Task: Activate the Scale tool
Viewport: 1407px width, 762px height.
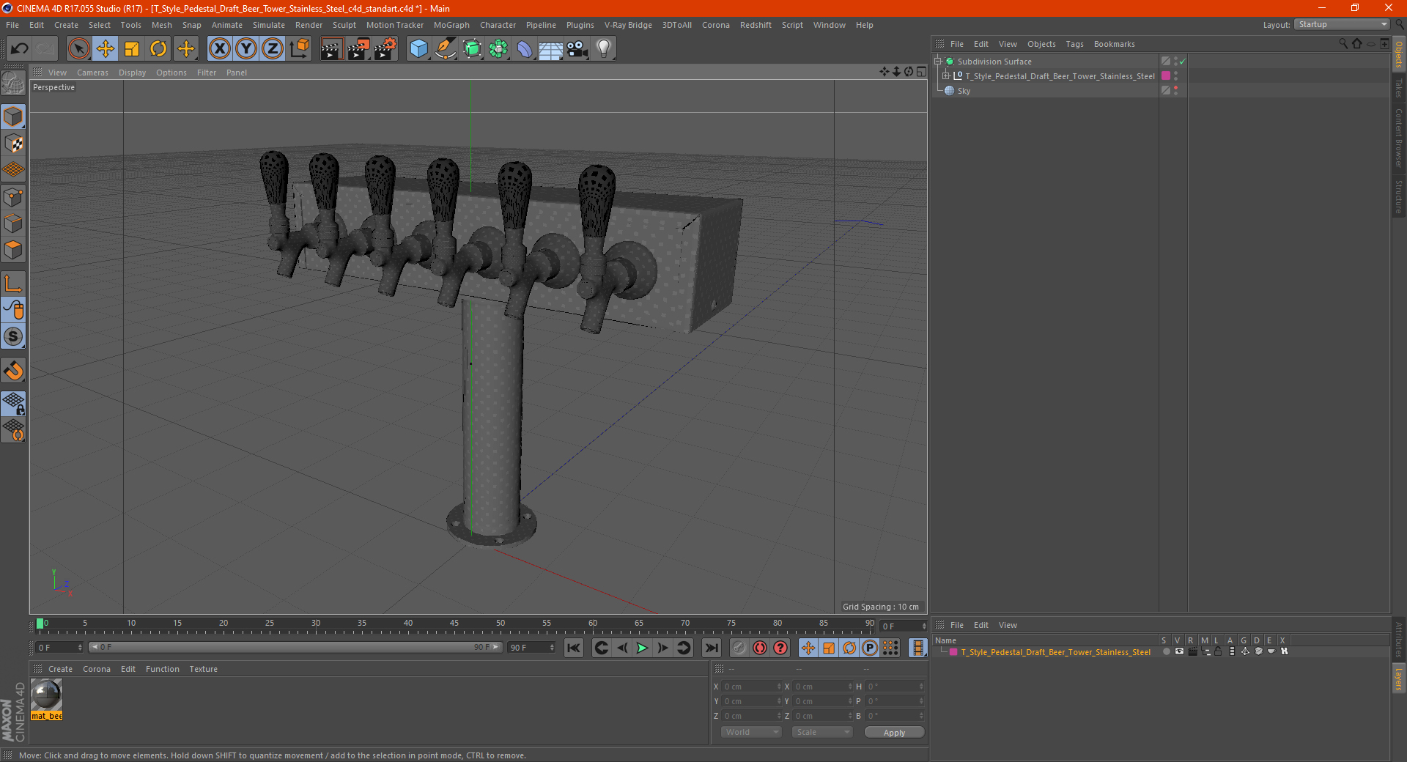Action: point(132,49)
